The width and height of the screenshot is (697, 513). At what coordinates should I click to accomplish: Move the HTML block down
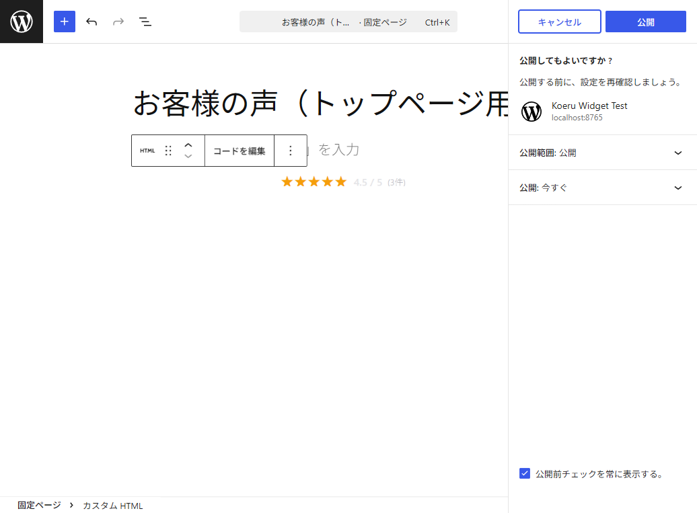(188, 156)
